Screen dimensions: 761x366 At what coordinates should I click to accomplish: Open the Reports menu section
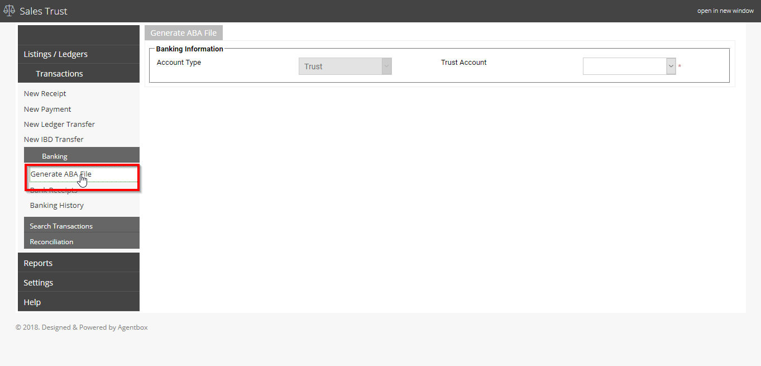[x=79, y=263]
